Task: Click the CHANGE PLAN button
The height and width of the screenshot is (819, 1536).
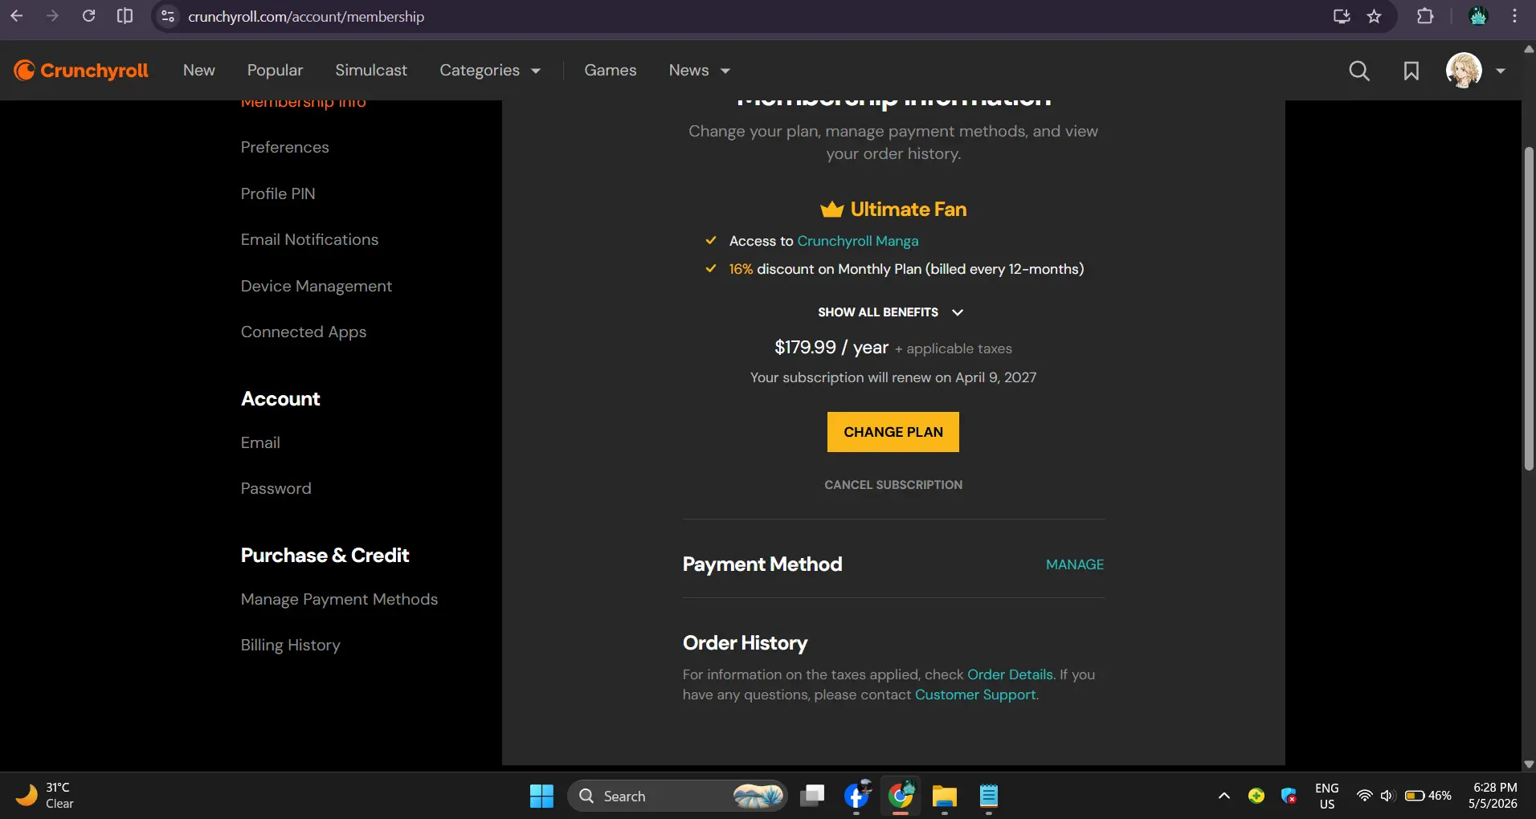Action: [x=893, y=432]
